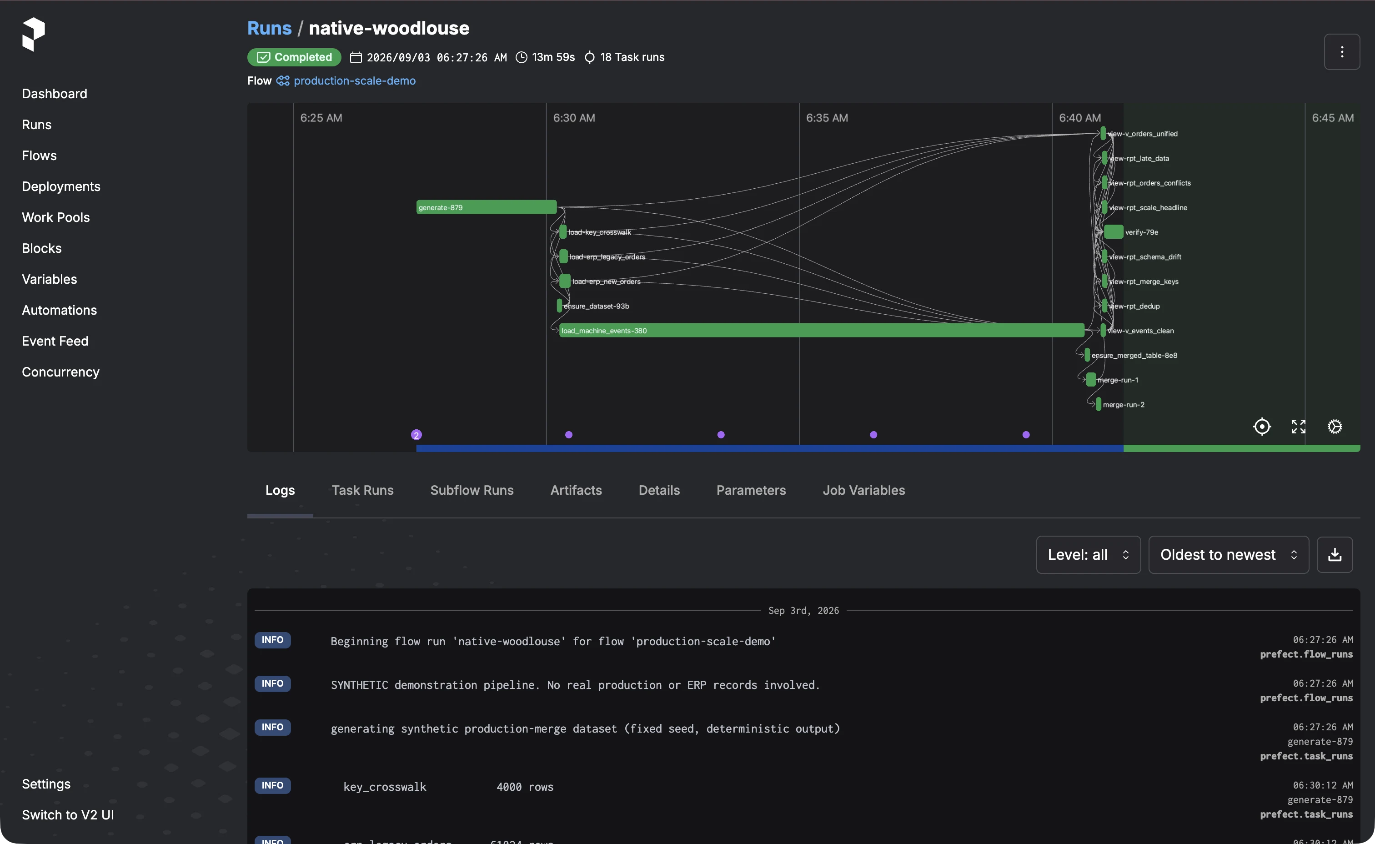Select the ensure_dataset-93b task node
The image size is (1375, 844).
point(559,306)
